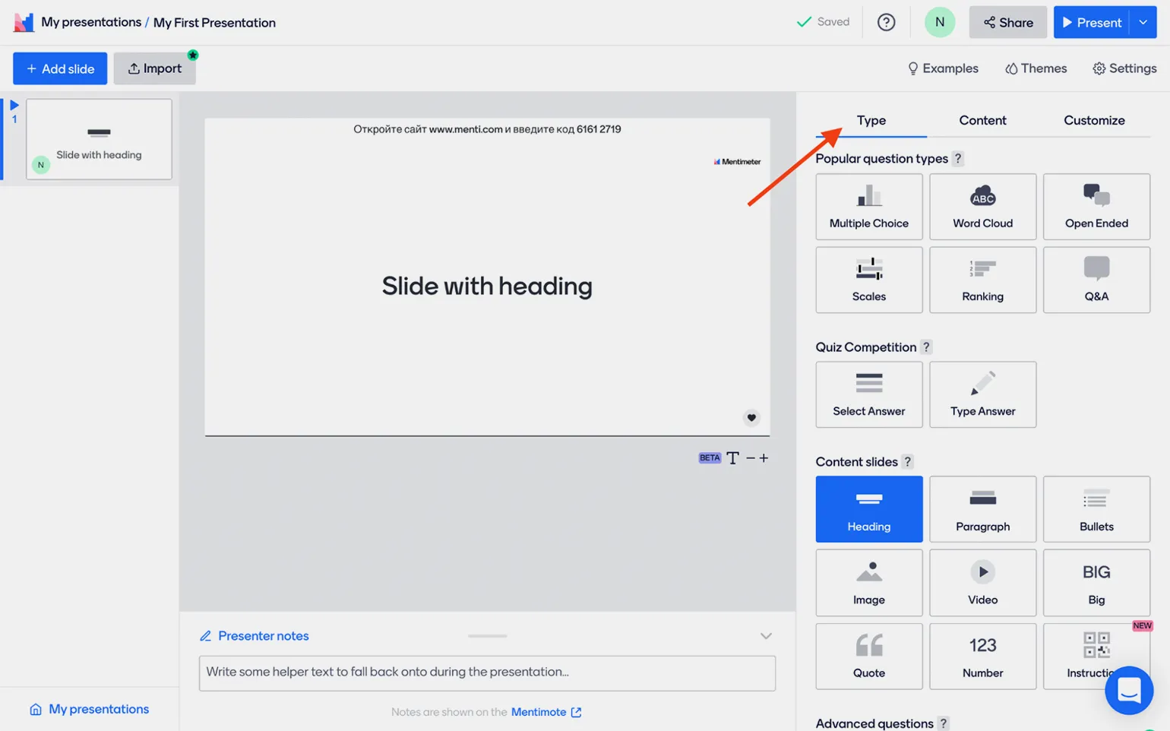Select the Quote content slide
The width and height of the screenshot is (1170, 731).
click(868, 656)
